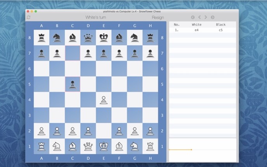Select the white queen on D1

(x=88, y=146)
